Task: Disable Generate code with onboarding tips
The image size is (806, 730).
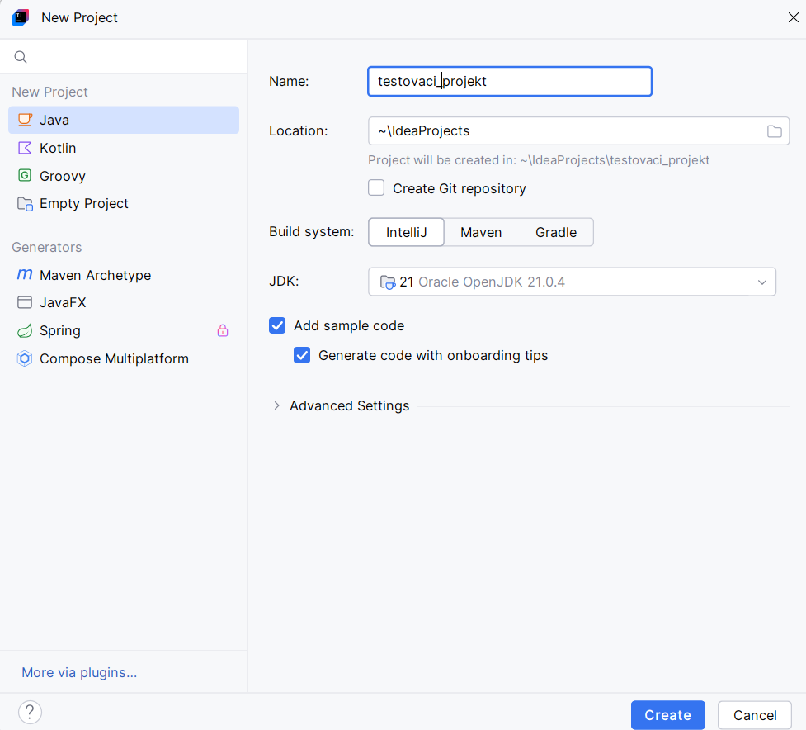Action: click(x=302, y=355)
